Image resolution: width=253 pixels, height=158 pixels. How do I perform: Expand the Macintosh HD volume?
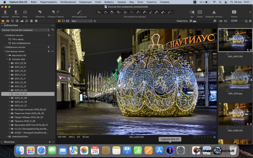pos(7,55)
